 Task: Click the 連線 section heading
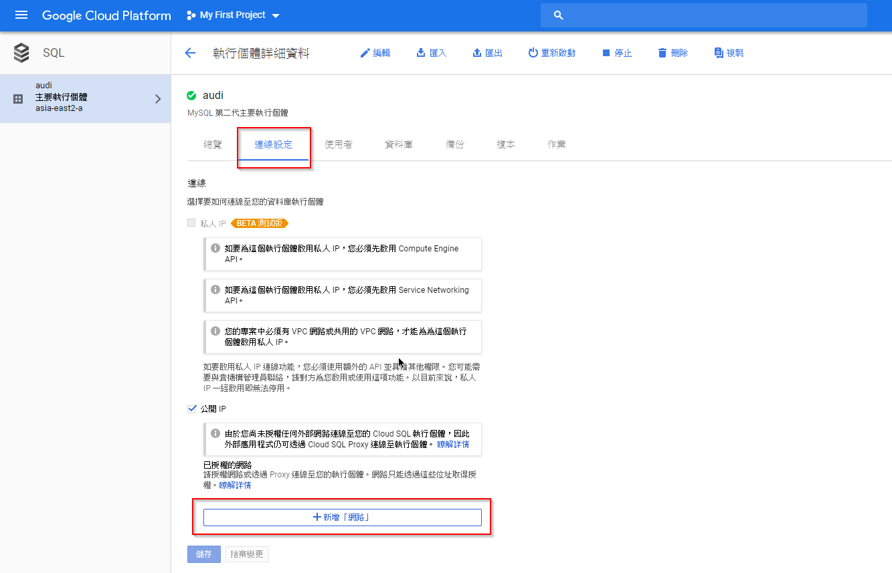point(197,183)
